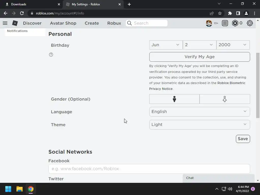
Task: Share this page using the share icon
Action: (212, 13)
